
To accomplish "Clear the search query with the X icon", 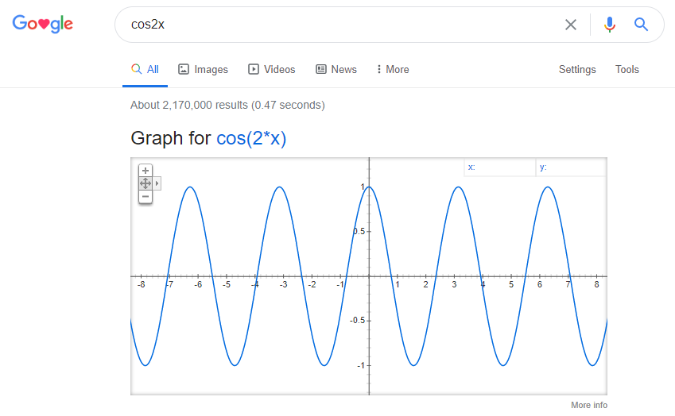I will click(570, 25).
